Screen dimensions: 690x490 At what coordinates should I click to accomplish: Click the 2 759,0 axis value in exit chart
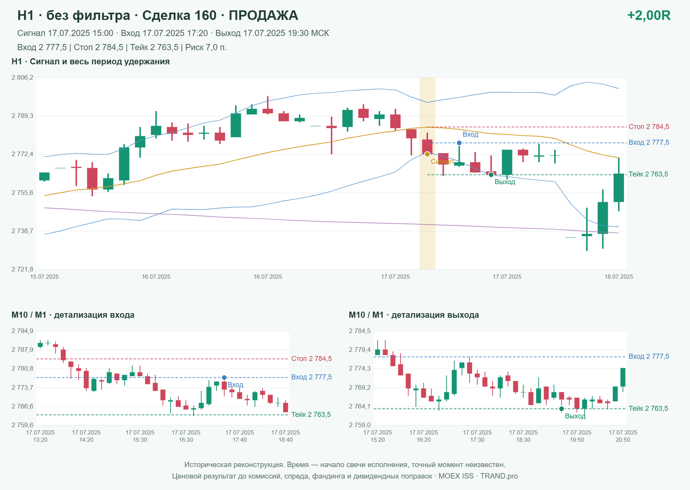pyautogui.click(x=360, y=425)
